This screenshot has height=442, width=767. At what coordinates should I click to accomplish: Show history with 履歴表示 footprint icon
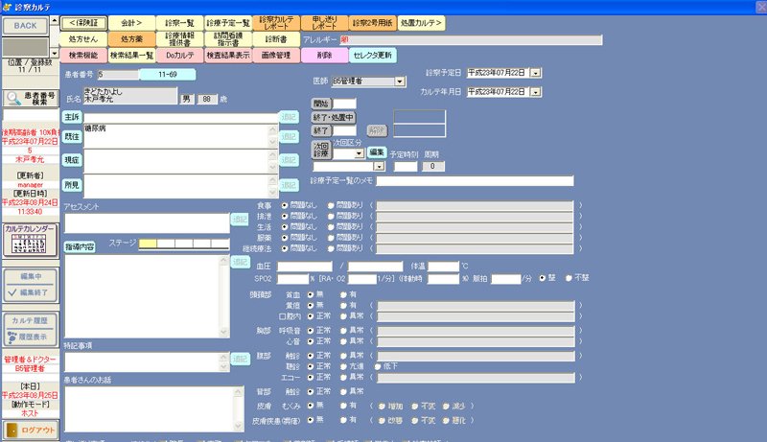point(31,337)
